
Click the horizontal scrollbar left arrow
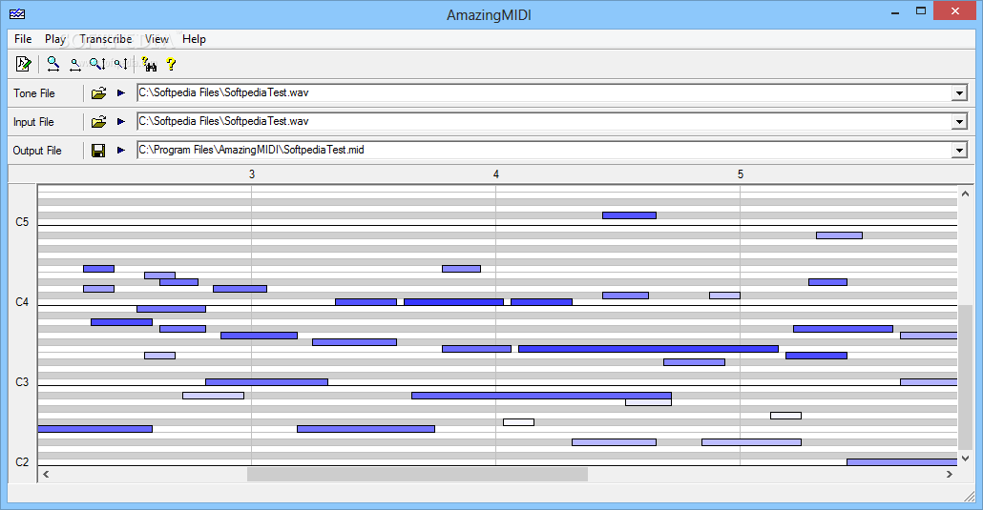[x=46, y=475]
